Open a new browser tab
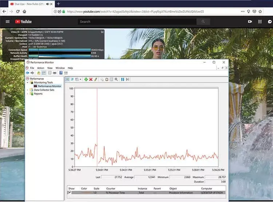The width and height of the screenshot is (273, 202). click(58, 4)
